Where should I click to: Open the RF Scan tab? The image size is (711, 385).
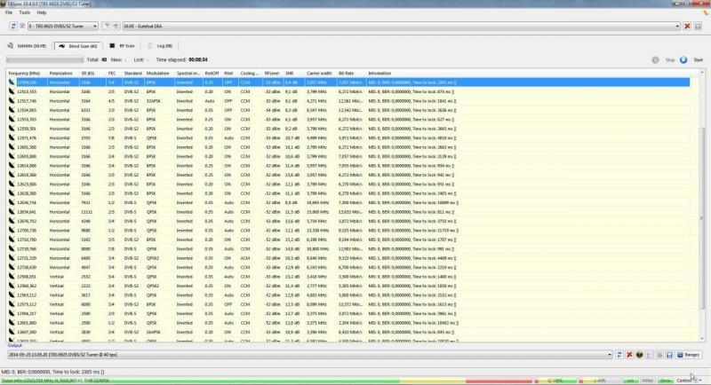point(123,44)
